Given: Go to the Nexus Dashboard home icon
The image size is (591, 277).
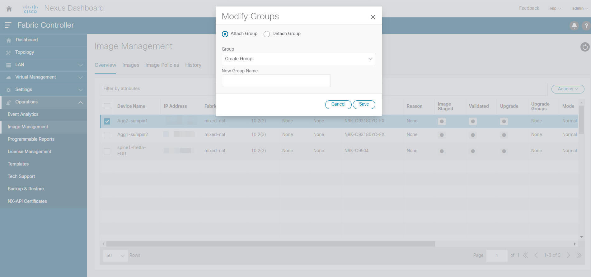Looking at the screenshot, I should coord(9,9).
